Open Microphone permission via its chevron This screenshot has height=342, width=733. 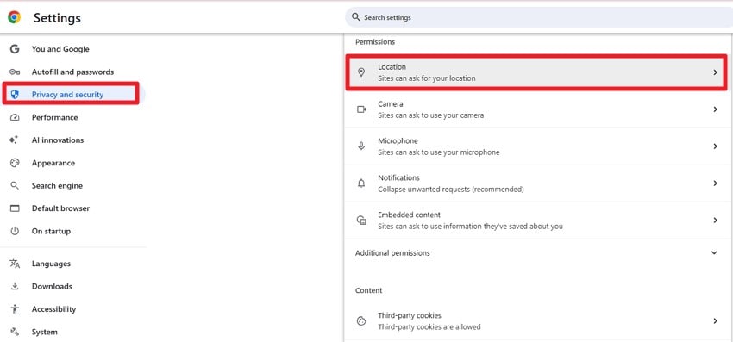(x=715, y=146)
